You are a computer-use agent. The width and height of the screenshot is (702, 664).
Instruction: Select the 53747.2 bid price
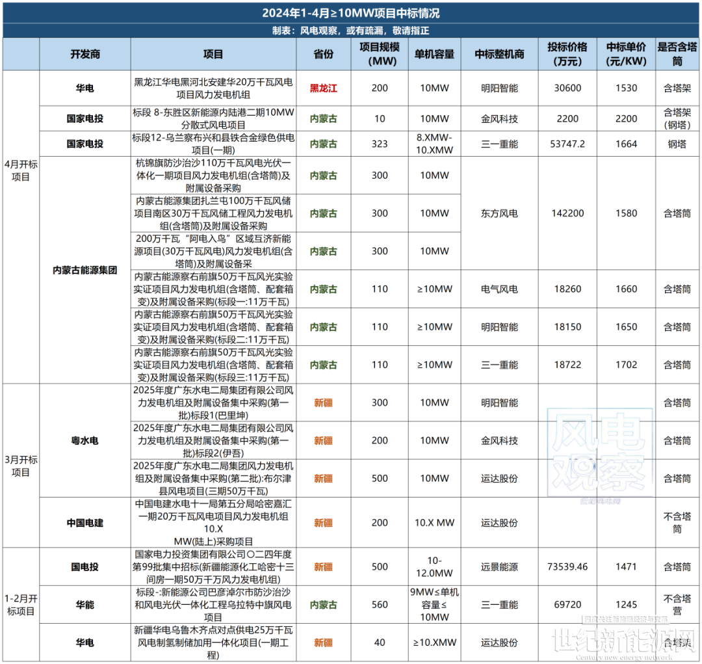pyautogui.click(x=567, y=144)
